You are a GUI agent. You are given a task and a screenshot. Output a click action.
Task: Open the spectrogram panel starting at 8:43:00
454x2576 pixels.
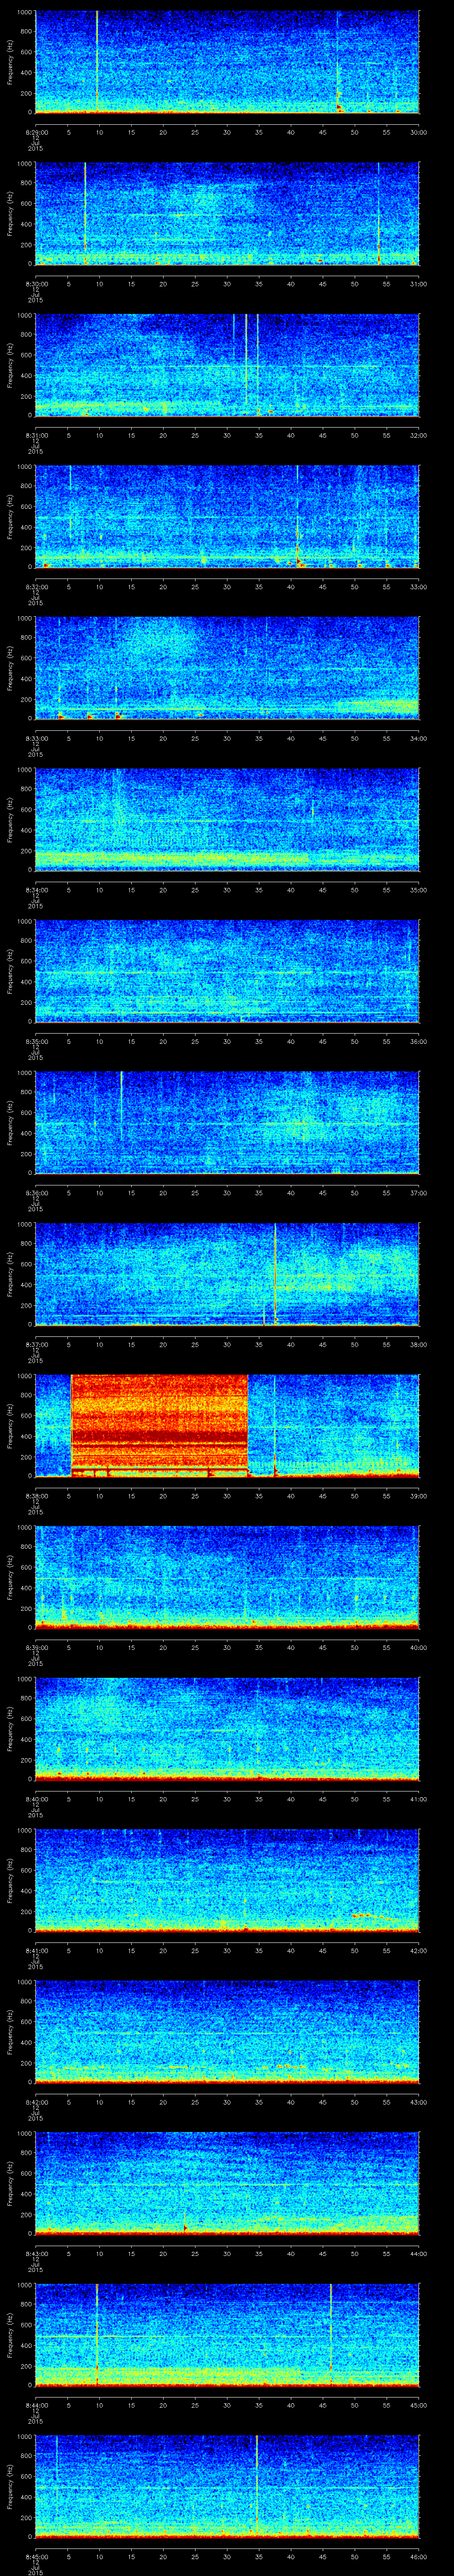(x=227, y=2184)
